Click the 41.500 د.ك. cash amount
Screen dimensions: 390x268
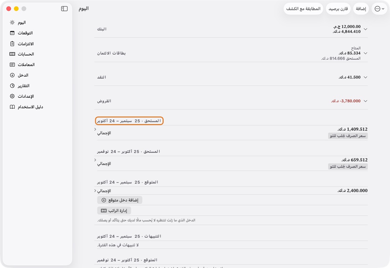pos(349,77)
